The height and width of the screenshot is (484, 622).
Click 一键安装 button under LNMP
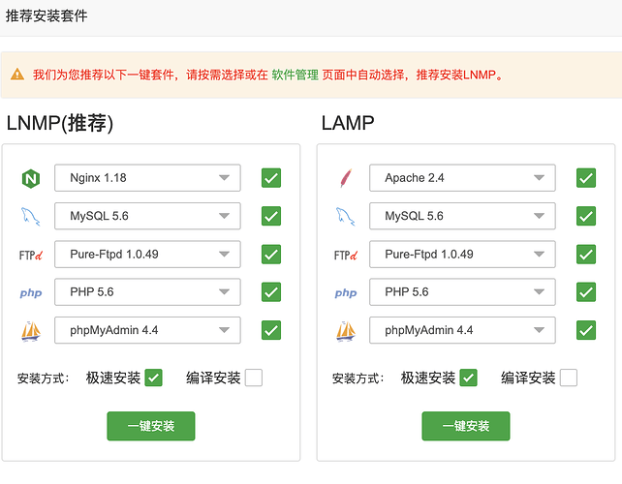151,426
